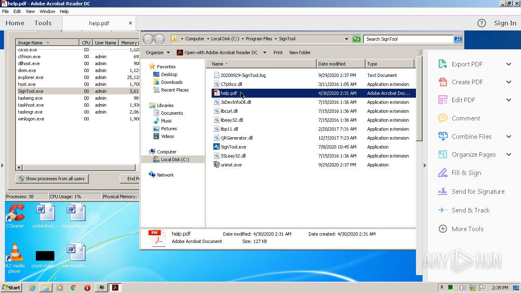The image size is (521, 293).
Task: Click the Start button
Action: click(11, 288)
